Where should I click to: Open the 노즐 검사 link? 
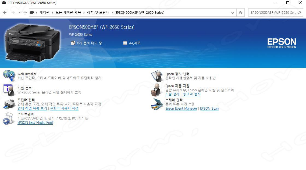[x=172, y=94]
